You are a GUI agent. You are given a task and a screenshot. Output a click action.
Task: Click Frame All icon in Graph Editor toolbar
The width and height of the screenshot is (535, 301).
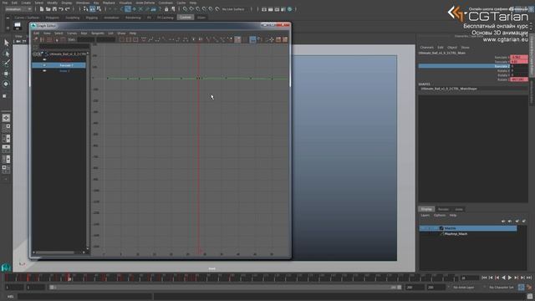click(x=122, y=39)
